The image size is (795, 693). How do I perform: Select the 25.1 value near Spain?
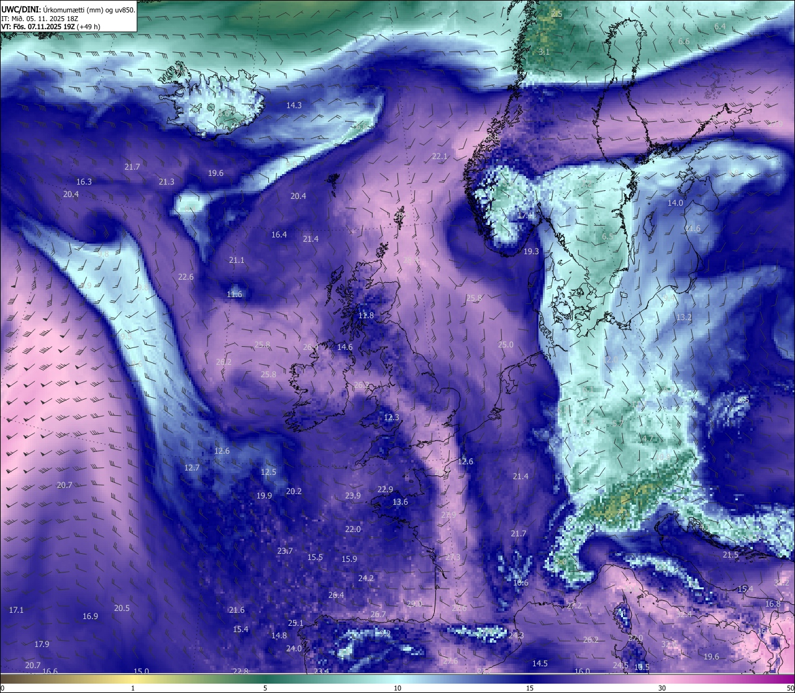(x=296, y=623)
